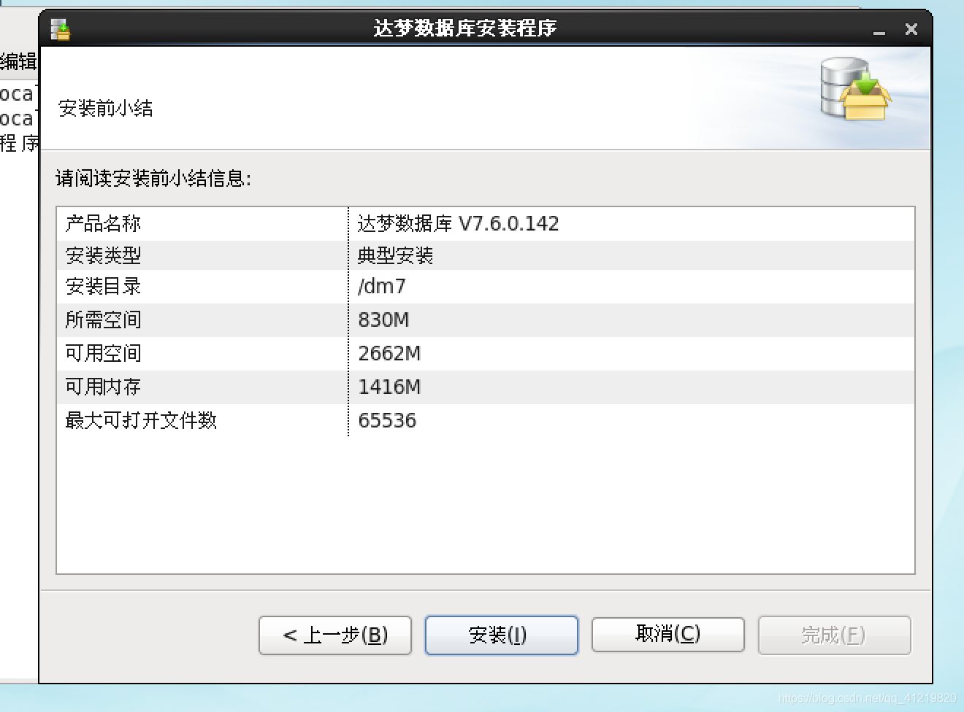The height and width of the screenshot is (712, 964).
Task: Click the 达梦数据库安装程序 window title
Action: click(x=465, y=28)
